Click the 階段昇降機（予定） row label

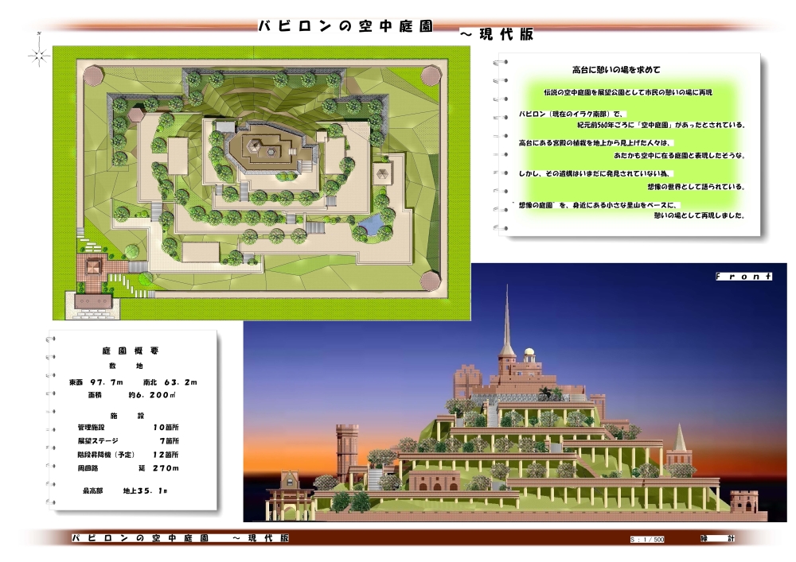tap(106, 455)
